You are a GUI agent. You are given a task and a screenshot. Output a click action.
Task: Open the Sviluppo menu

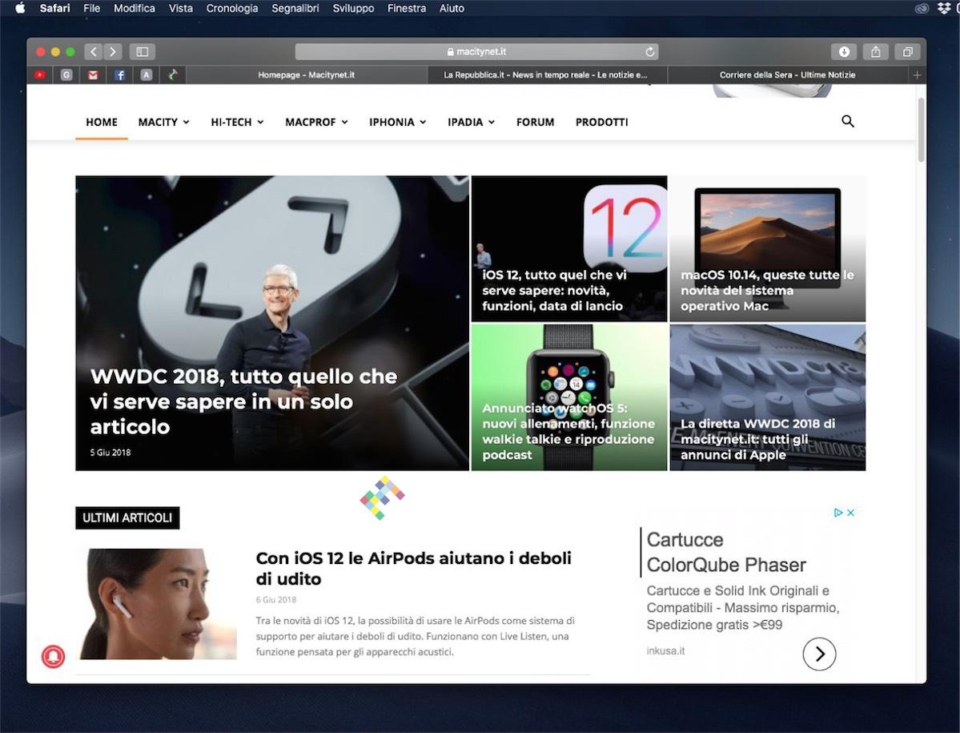(x=353, y=8)
